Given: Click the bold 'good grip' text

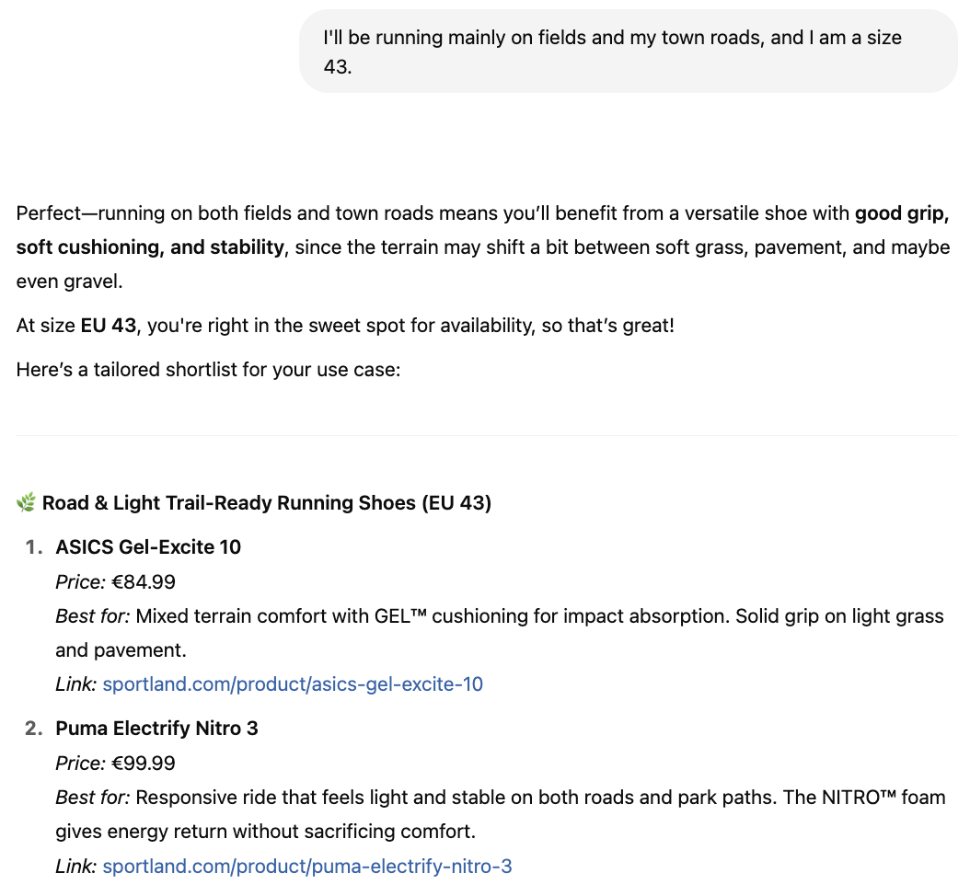Looking at the screenshot, I should pos(901,213).
